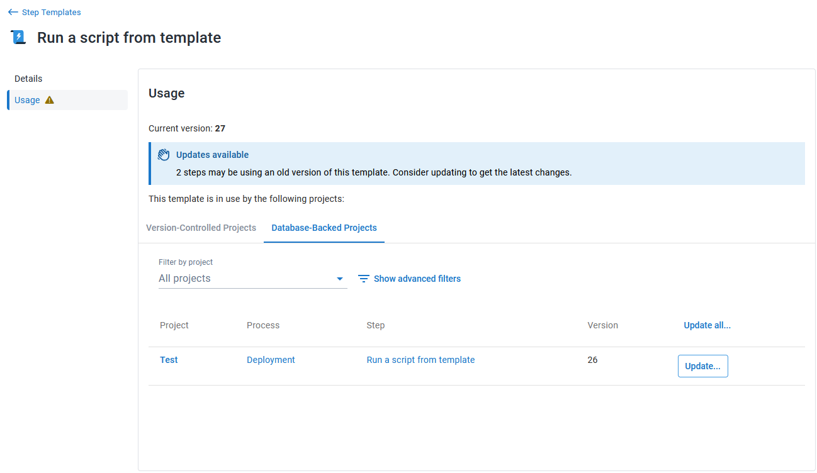Click the Update button for the Test project
The width and height of the screenshot is (817, 473).
click(702, 365)
